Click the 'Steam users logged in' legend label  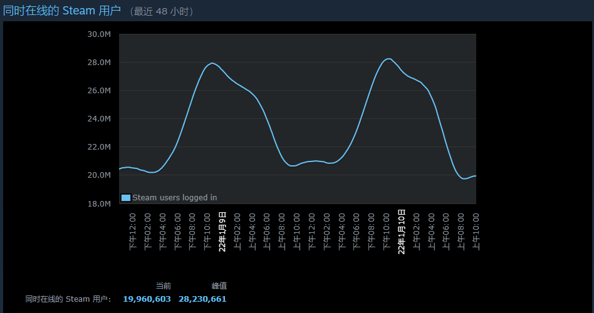pyautogui.click(x=175, y=198)
